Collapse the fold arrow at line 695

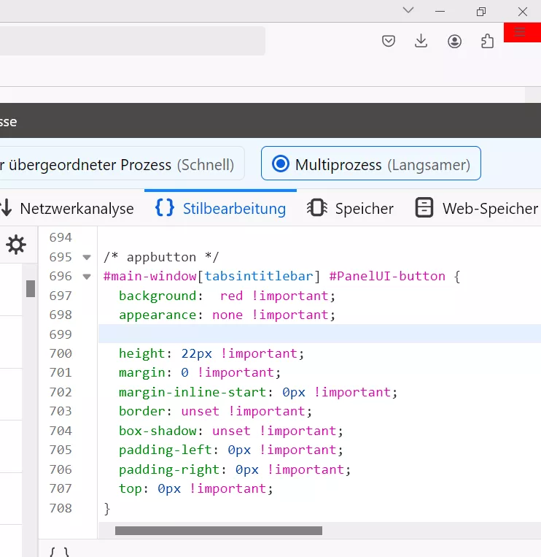[87, 258]
